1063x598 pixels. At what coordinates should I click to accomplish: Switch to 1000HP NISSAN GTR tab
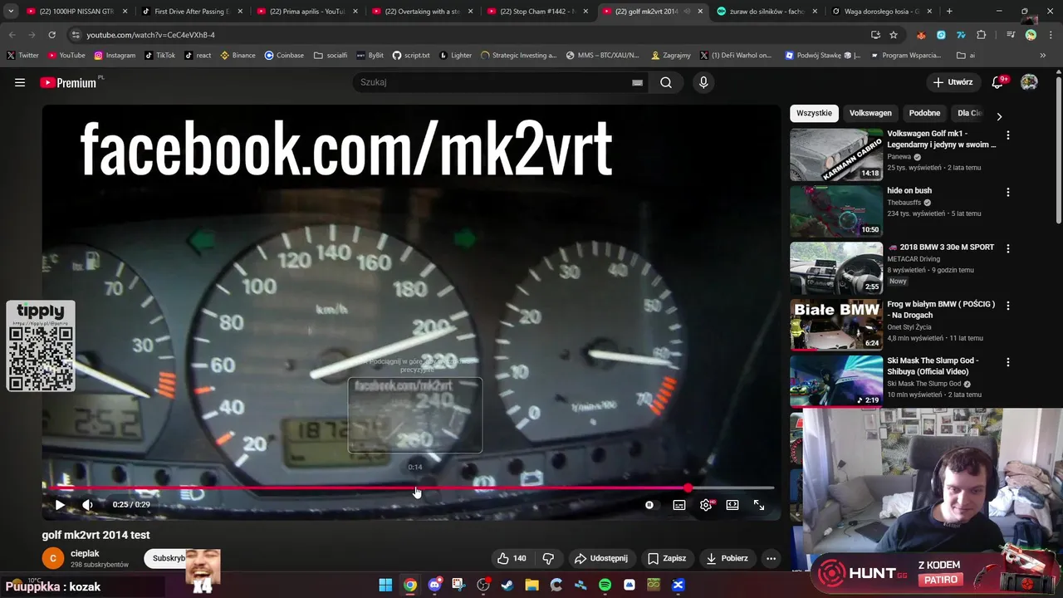[77, 12]
